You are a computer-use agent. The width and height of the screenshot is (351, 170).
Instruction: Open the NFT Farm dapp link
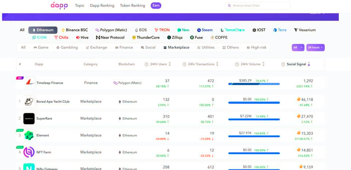[x=44, y=152]
